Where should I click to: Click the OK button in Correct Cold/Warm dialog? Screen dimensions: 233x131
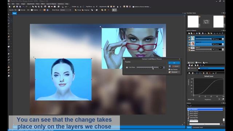(x=174, y=63)
